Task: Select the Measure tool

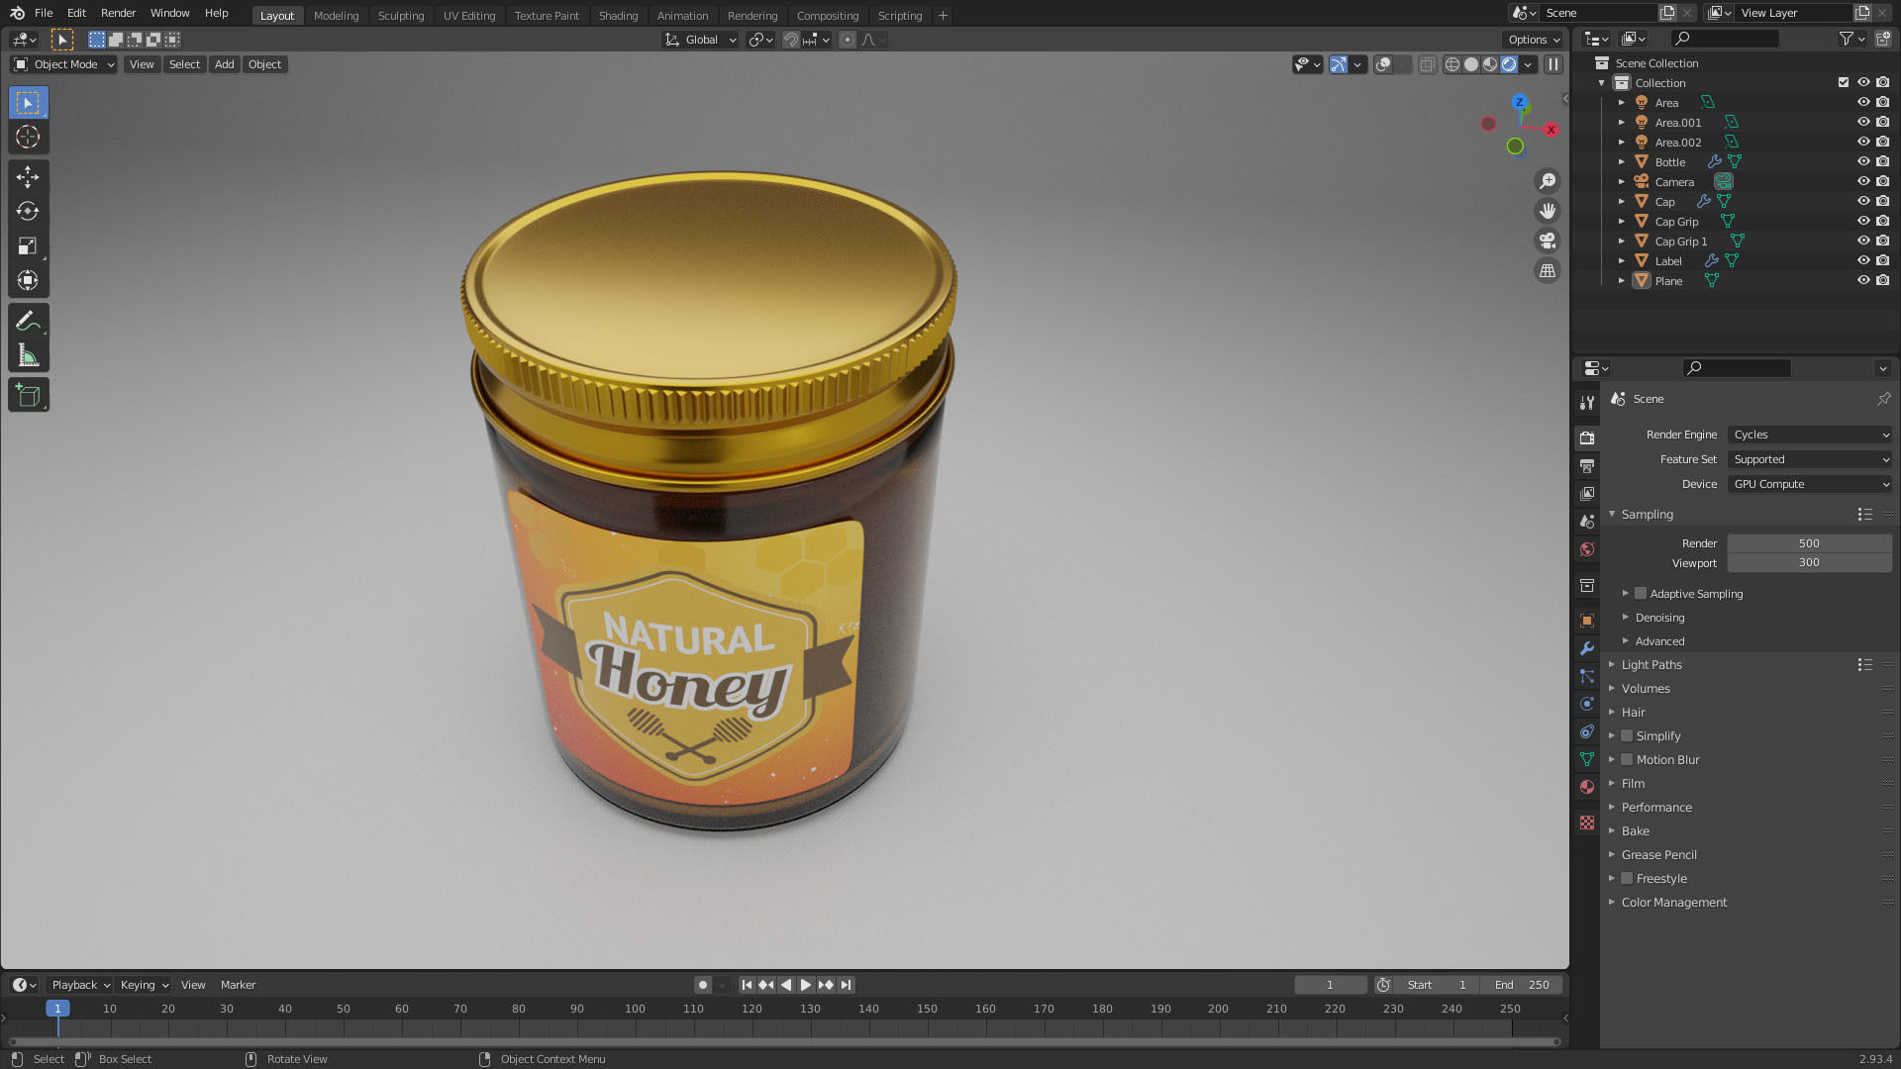Action: 28,356
